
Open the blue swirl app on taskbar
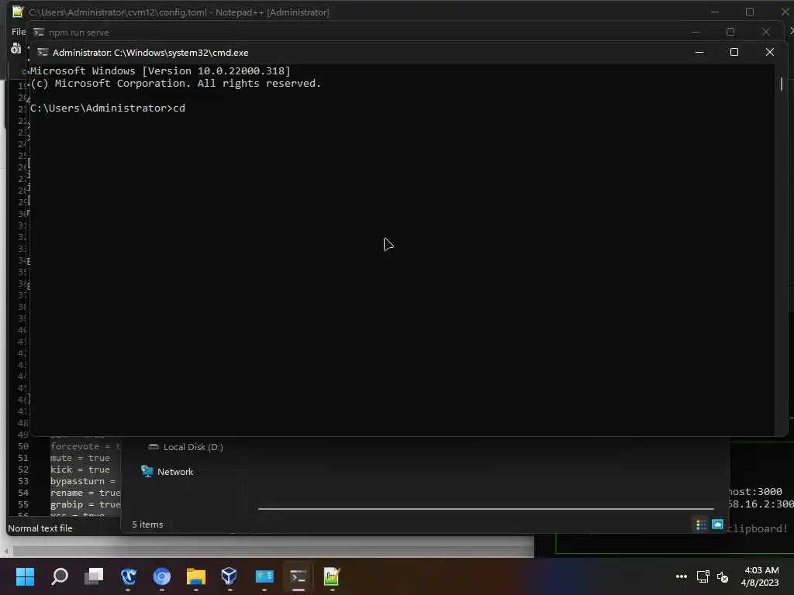[128, 576]
